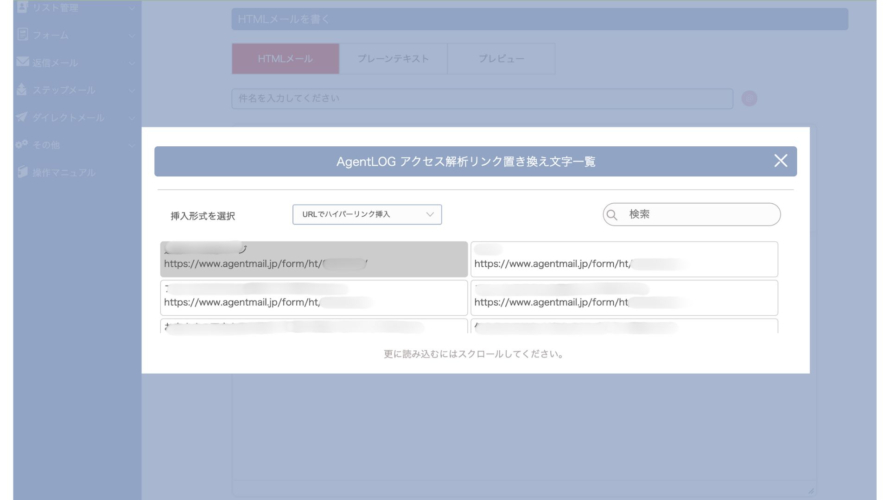Expand the ステップメール chevron
Screen dimensions: 890x500
[x=132, y=91]
